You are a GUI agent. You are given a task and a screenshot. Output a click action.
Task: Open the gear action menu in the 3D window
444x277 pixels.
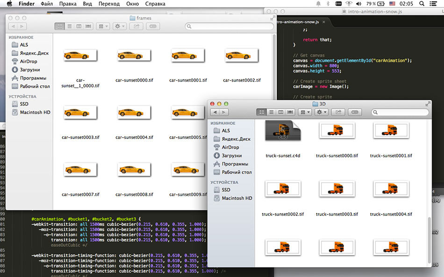tap(321, 112)
